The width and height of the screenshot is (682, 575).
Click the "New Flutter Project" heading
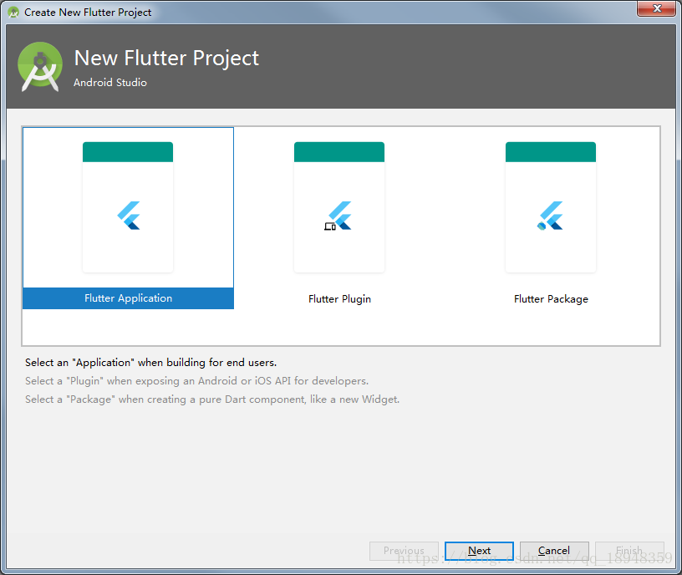coord(166,59)
